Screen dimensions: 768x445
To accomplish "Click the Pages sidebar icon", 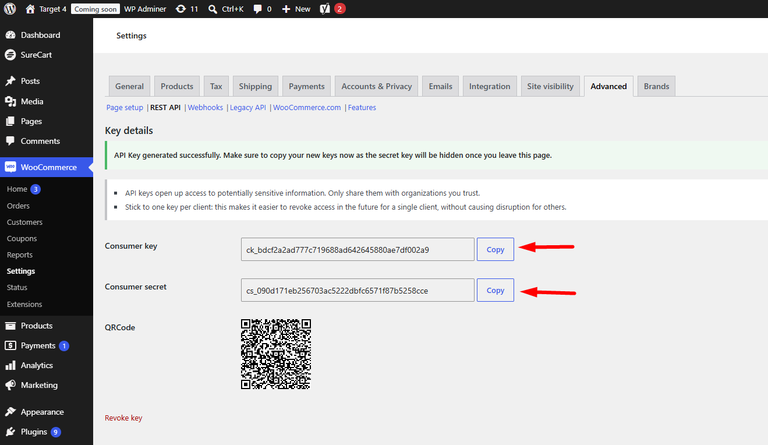I will [10, 121].
